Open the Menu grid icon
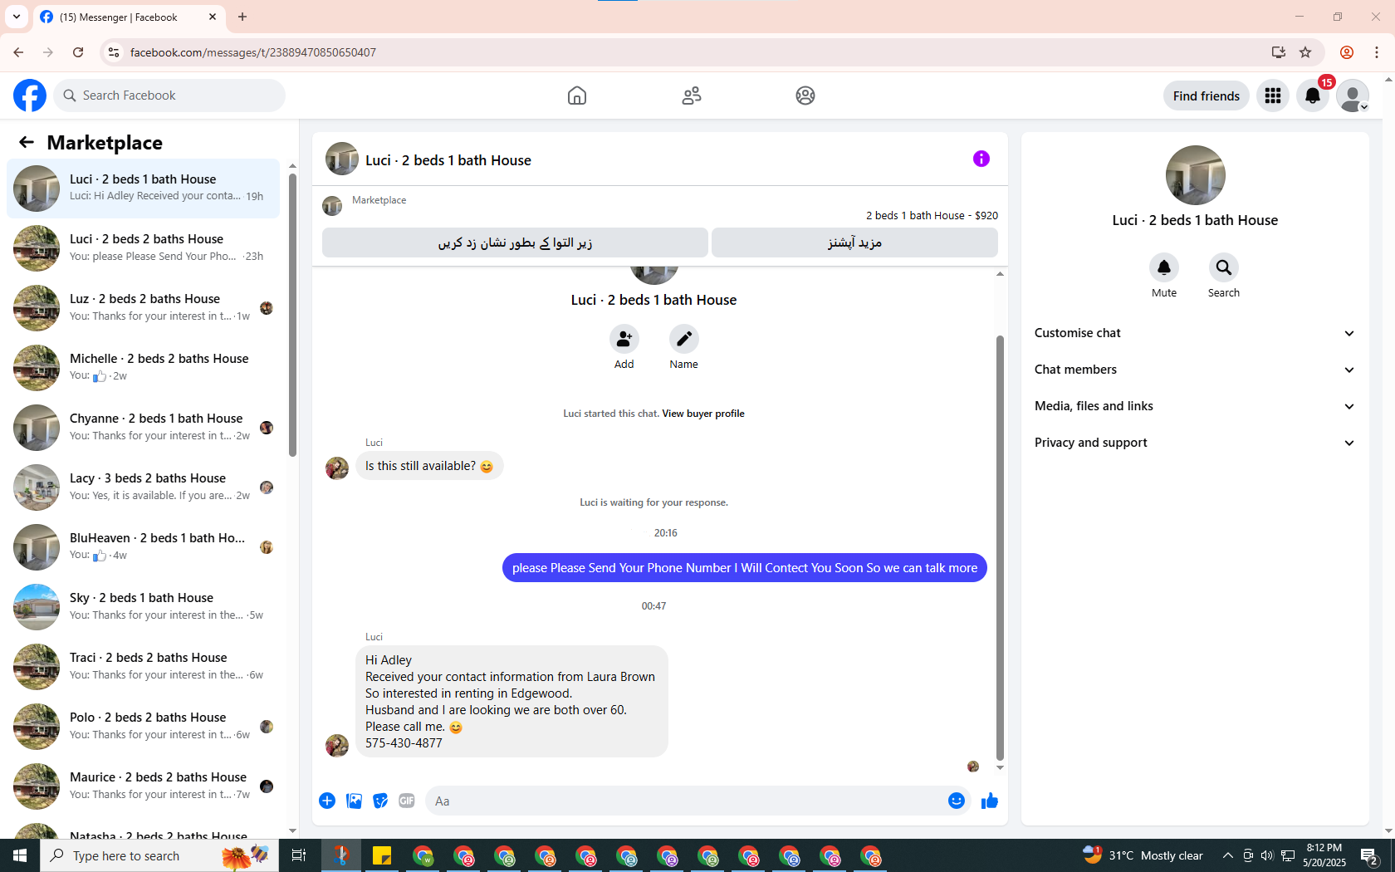 [1273, 96]
